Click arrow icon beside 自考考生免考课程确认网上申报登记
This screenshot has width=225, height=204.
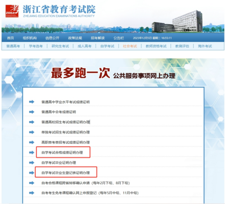(x=31, y=193)
